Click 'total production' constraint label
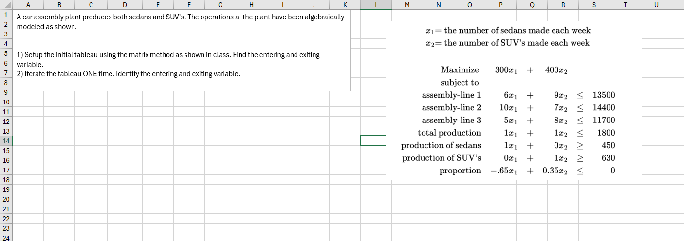The height and width of the screenshot is (241, 684). (449, 133)
